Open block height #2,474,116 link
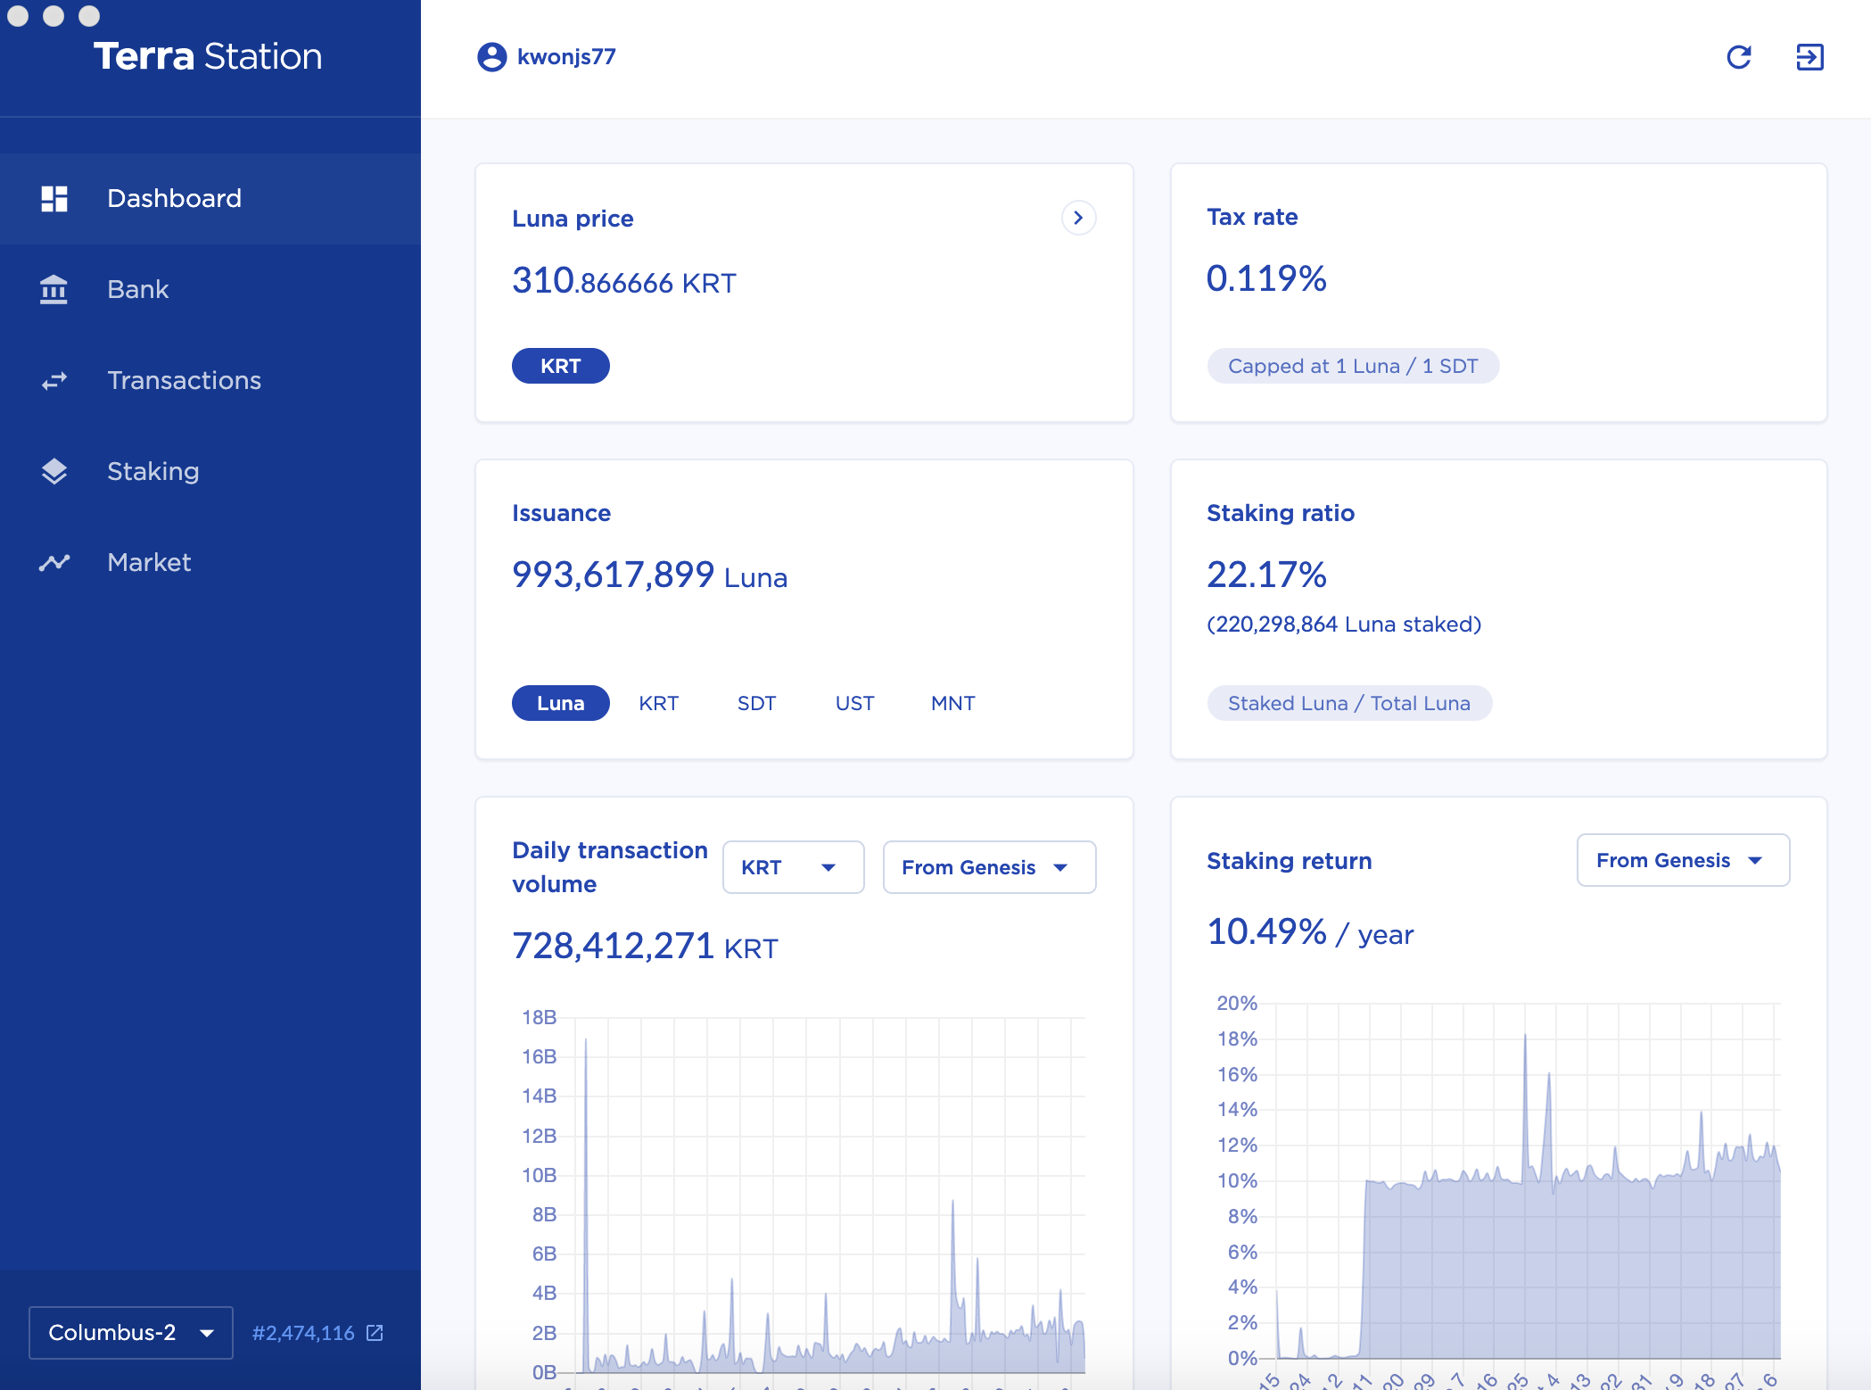 pyautogui.click(x=303, y=1333)
